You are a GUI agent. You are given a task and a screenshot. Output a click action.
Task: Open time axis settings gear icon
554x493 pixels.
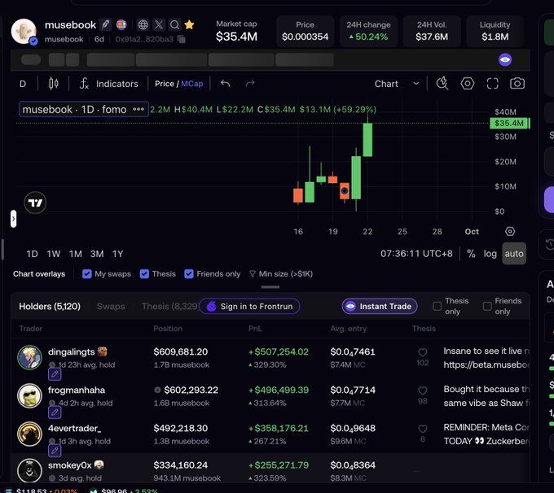(510, 232)
